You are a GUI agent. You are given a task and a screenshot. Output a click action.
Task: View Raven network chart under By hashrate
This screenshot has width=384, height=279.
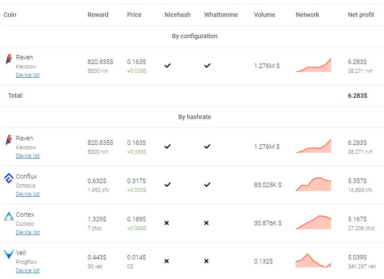point(313,146)
